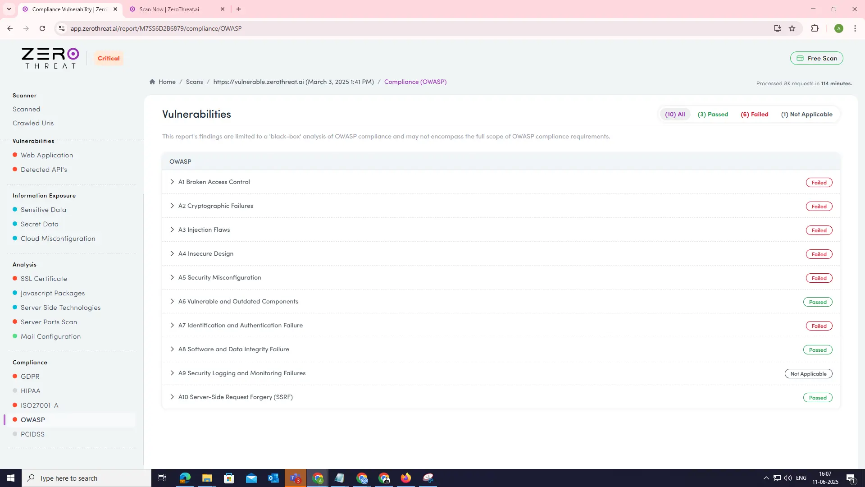Open Web Application vulnerabilities
865x487 pixels.
pos(47,155)
